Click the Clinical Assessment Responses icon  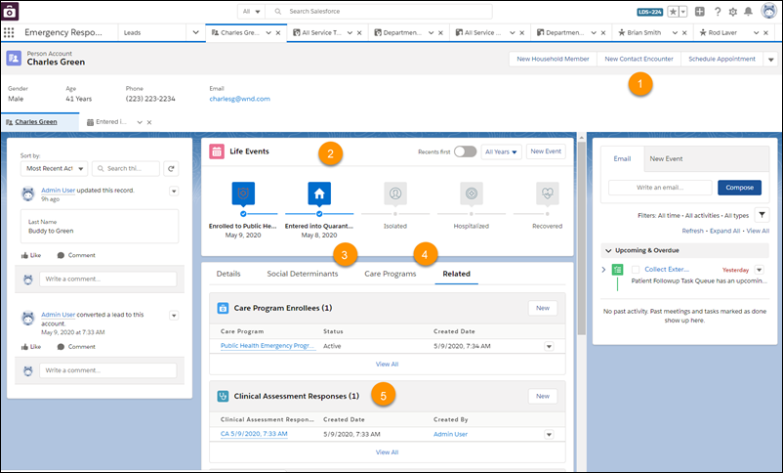[x=223, y=396]
